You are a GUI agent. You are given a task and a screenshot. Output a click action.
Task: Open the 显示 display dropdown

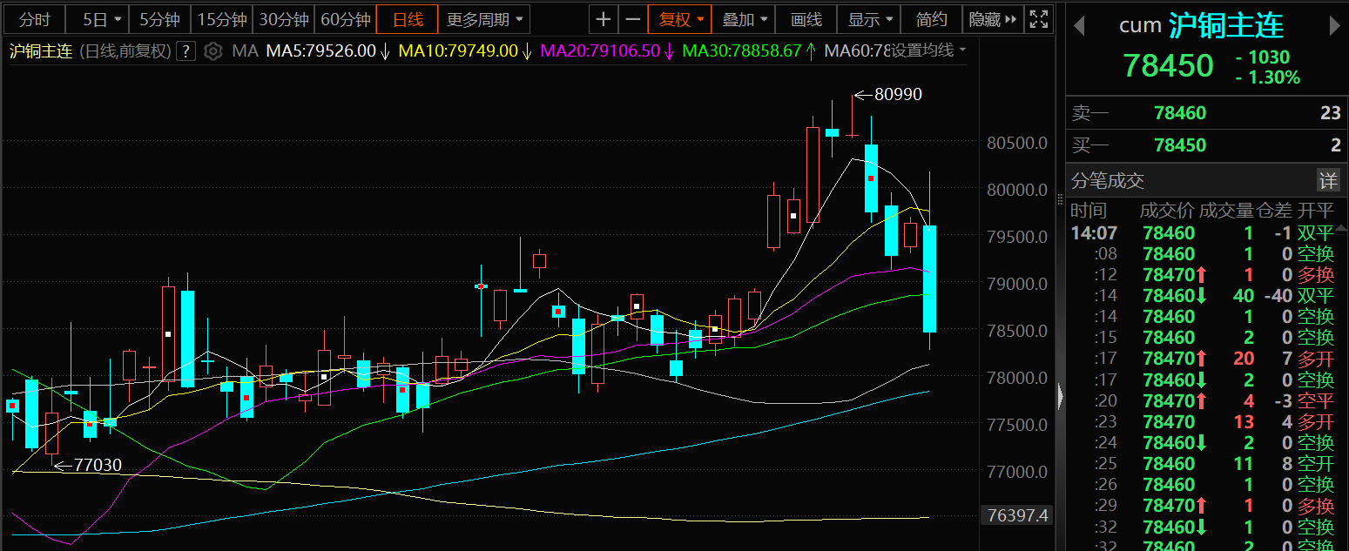pos(870,19)
